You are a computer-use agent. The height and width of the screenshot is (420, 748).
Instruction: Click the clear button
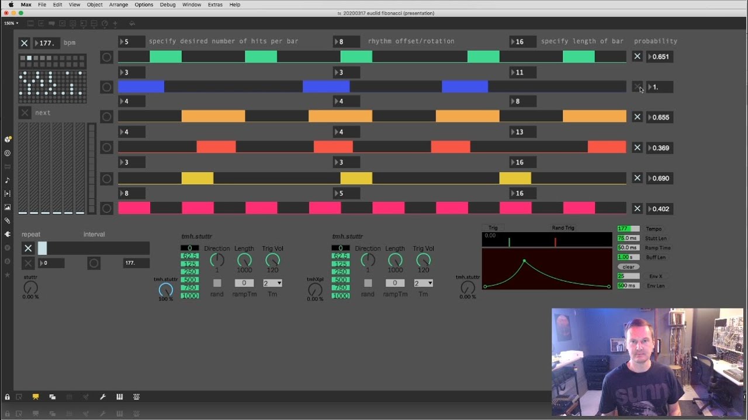628,267
